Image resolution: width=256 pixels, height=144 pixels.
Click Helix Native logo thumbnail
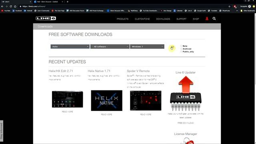click(x=106, y=100)
